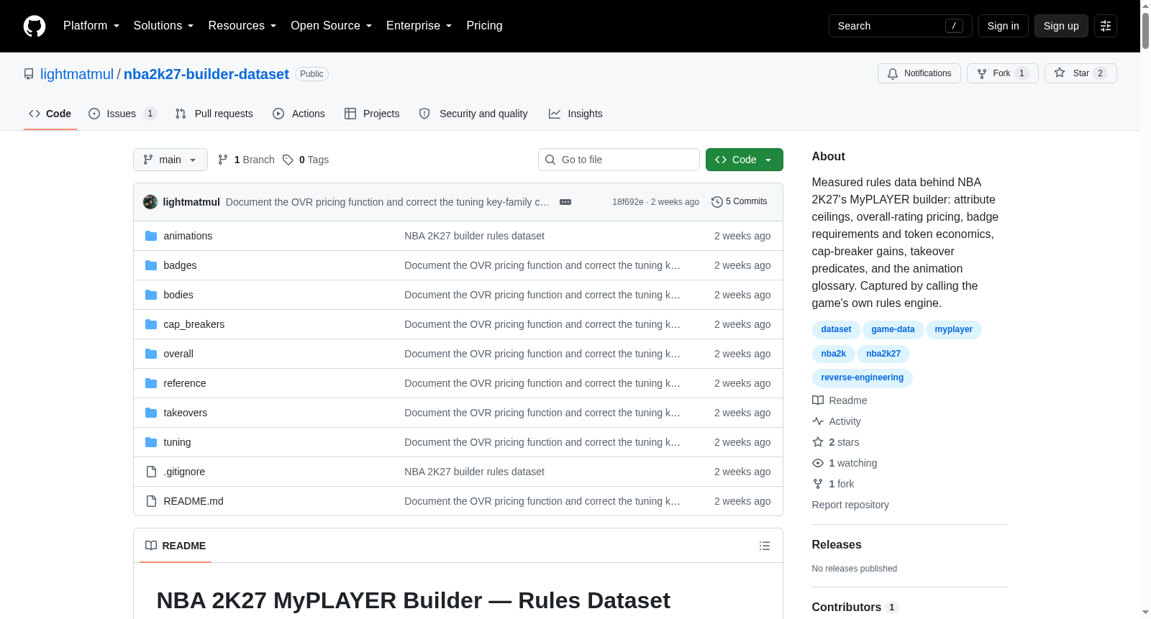Open the command palette icon button
This screenshot has width=1151, height=619.
(1106, 26)
